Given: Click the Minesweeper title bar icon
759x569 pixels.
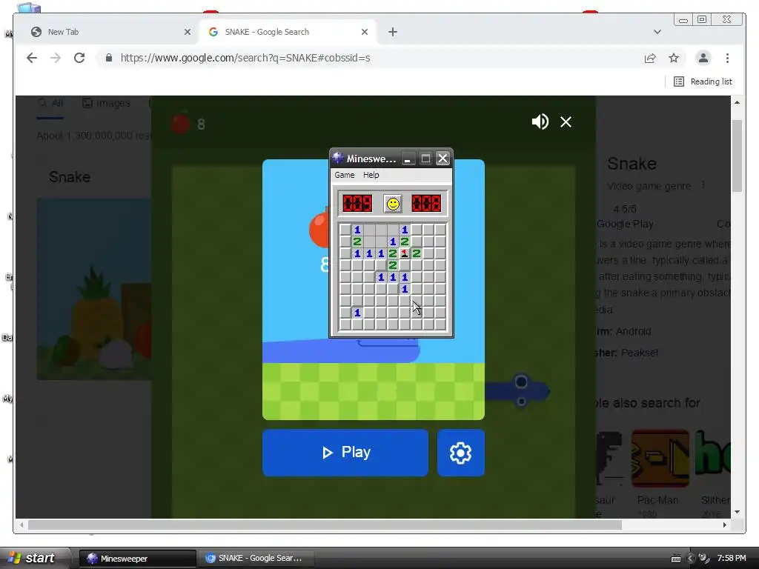Looking at the screenshot, I should (x=338, y=159).
